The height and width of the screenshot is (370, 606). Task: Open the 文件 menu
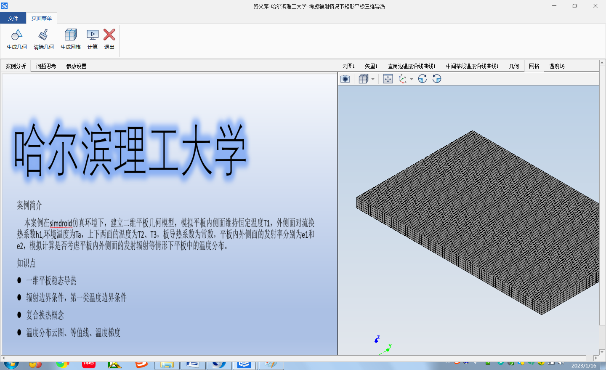[13, 18]
